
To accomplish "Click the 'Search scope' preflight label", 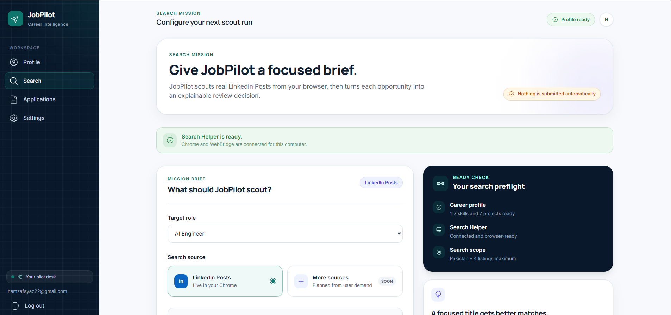I will pyautogui.click(x=468, y=250).
